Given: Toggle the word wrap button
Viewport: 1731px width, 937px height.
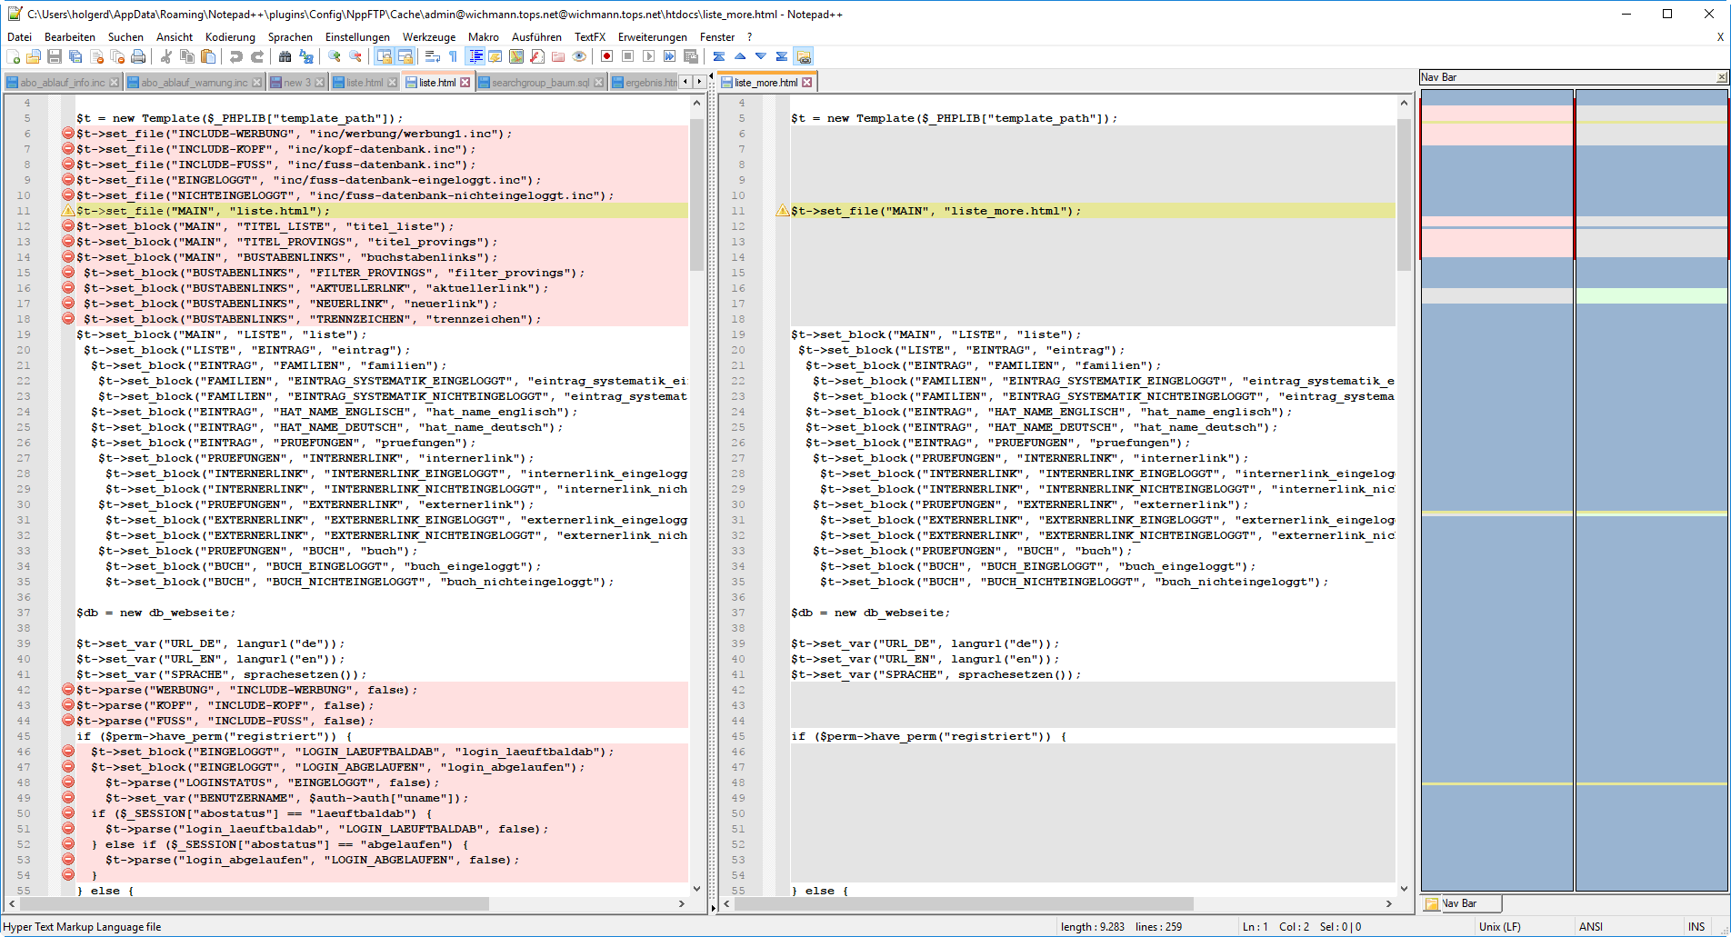Looking at the screenshot, I should click(433, 56).
